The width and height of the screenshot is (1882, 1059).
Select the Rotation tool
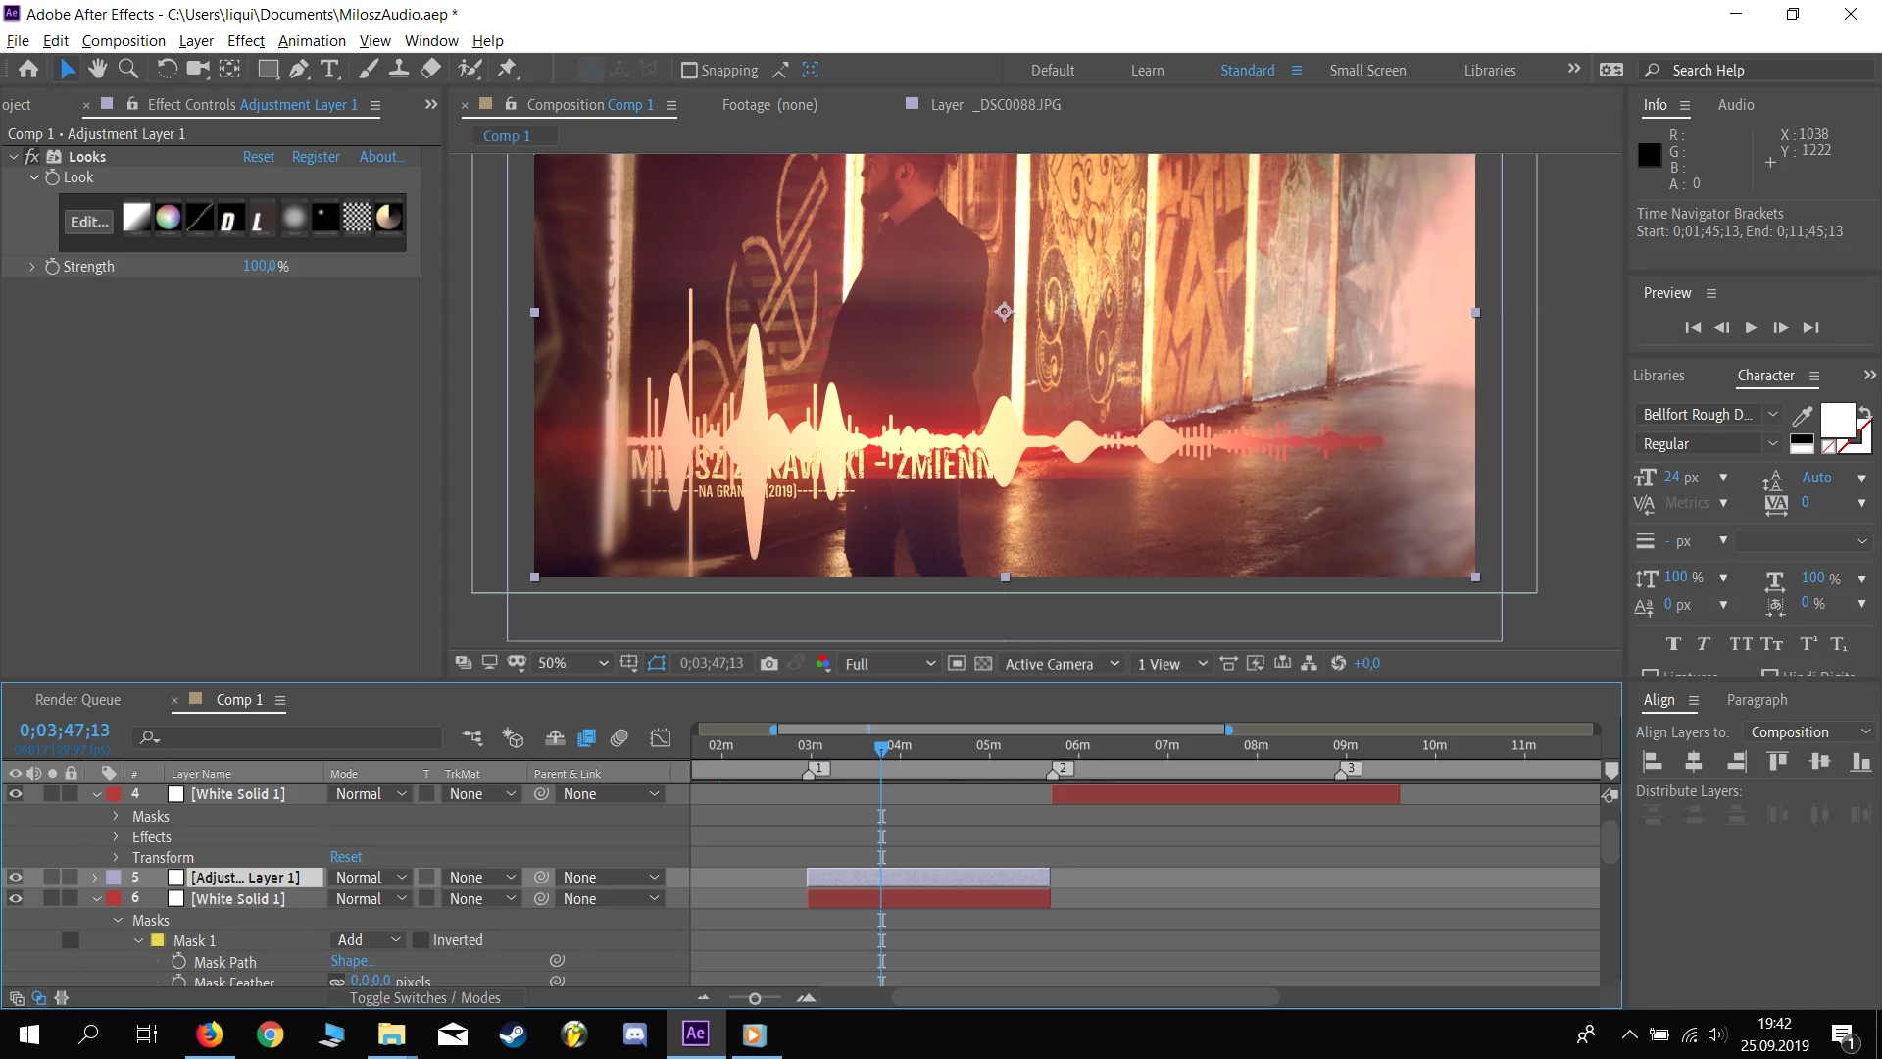point(168,69)
